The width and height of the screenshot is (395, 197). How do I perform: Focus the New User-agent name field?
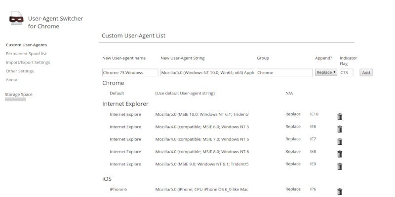tap(130, 72)
